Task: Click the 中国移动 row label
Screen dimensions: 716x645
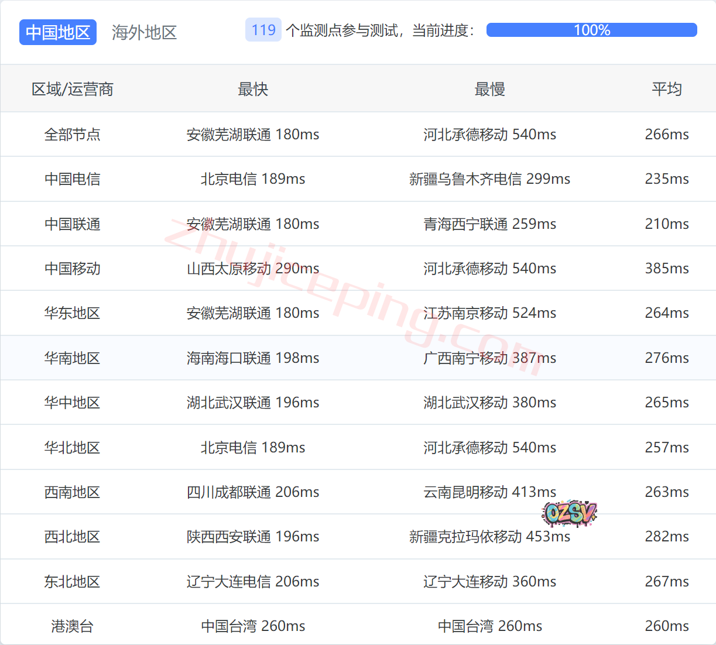Action: click(72, 268)
